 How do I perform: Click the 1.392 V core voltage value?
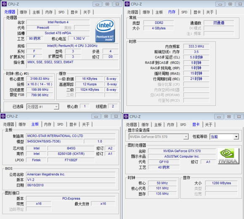(x=79, y=38)
